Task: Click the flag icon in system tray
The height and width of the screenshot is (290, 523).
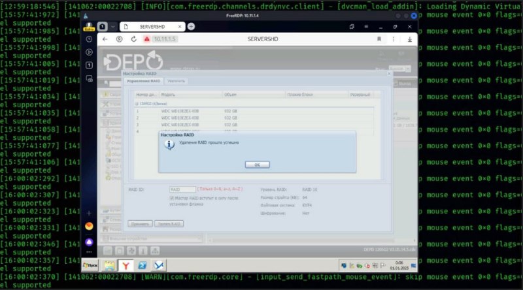Action: (383, 266)
